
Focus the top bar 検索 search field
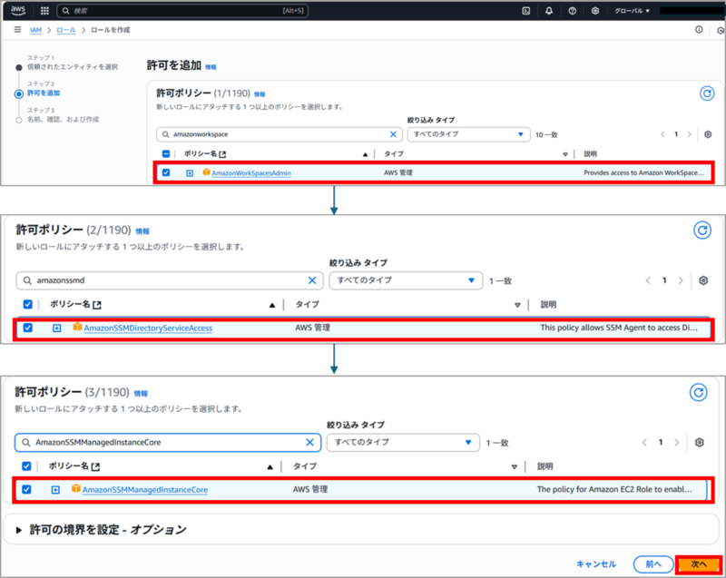pyautogui.click(x=182, y=11)
